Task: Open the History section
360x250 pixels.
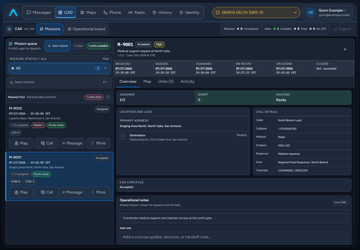Action: pos(162,12)
